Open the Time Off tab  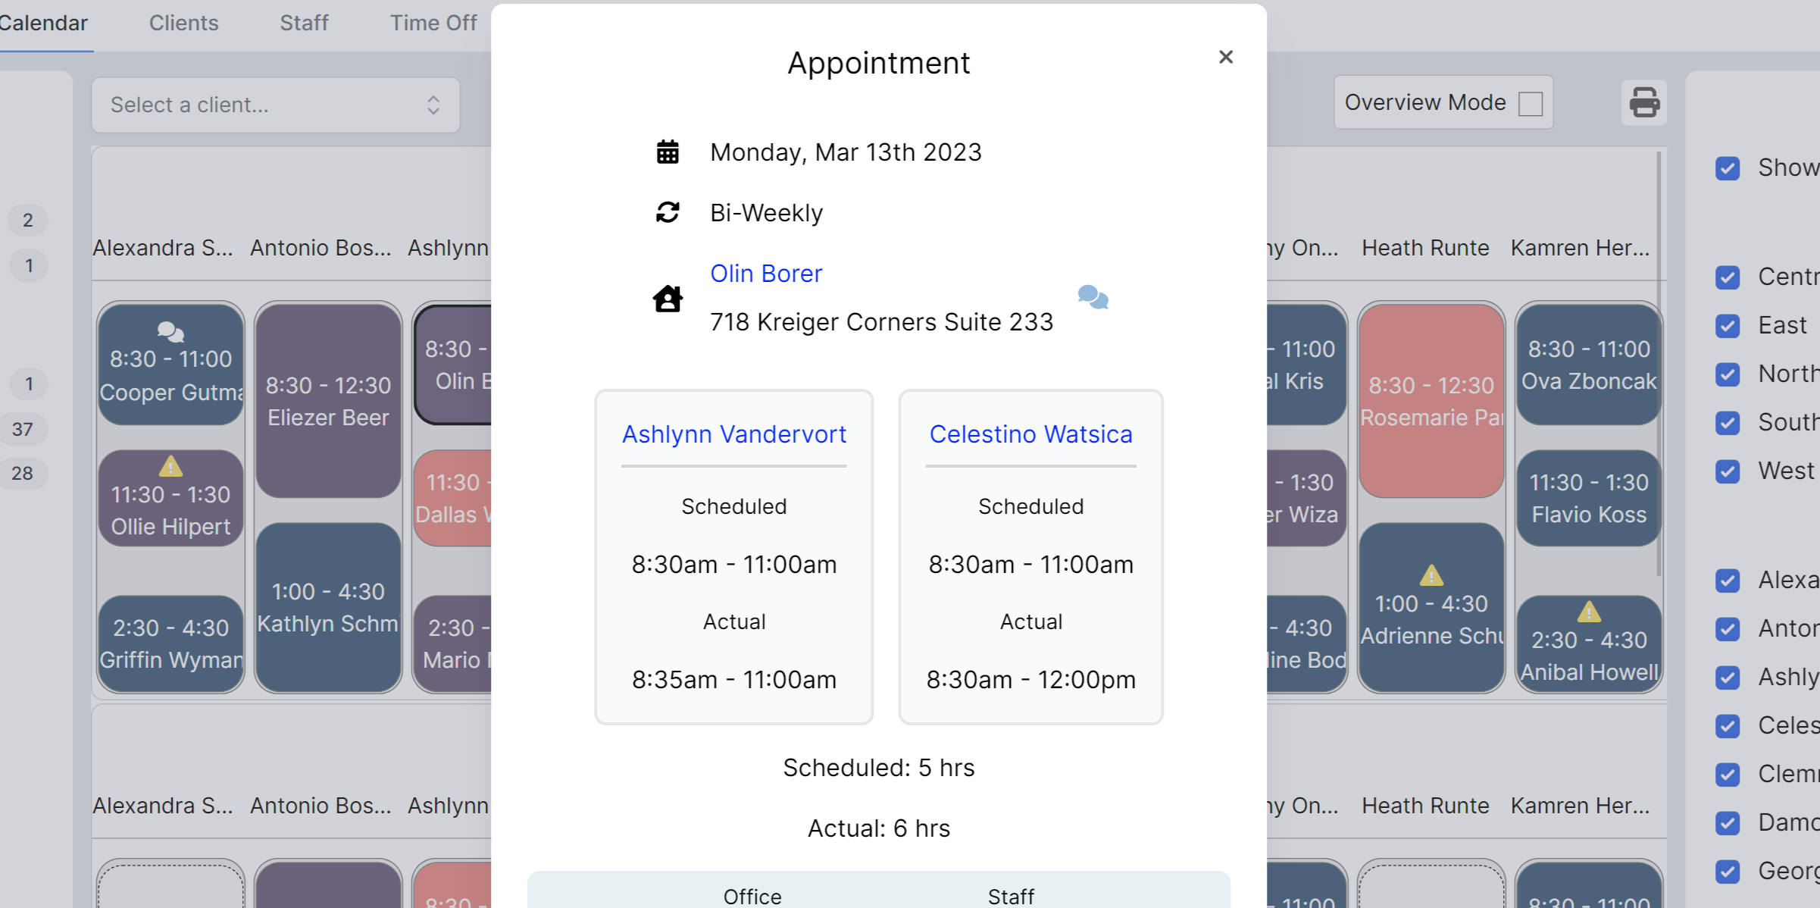433,23
